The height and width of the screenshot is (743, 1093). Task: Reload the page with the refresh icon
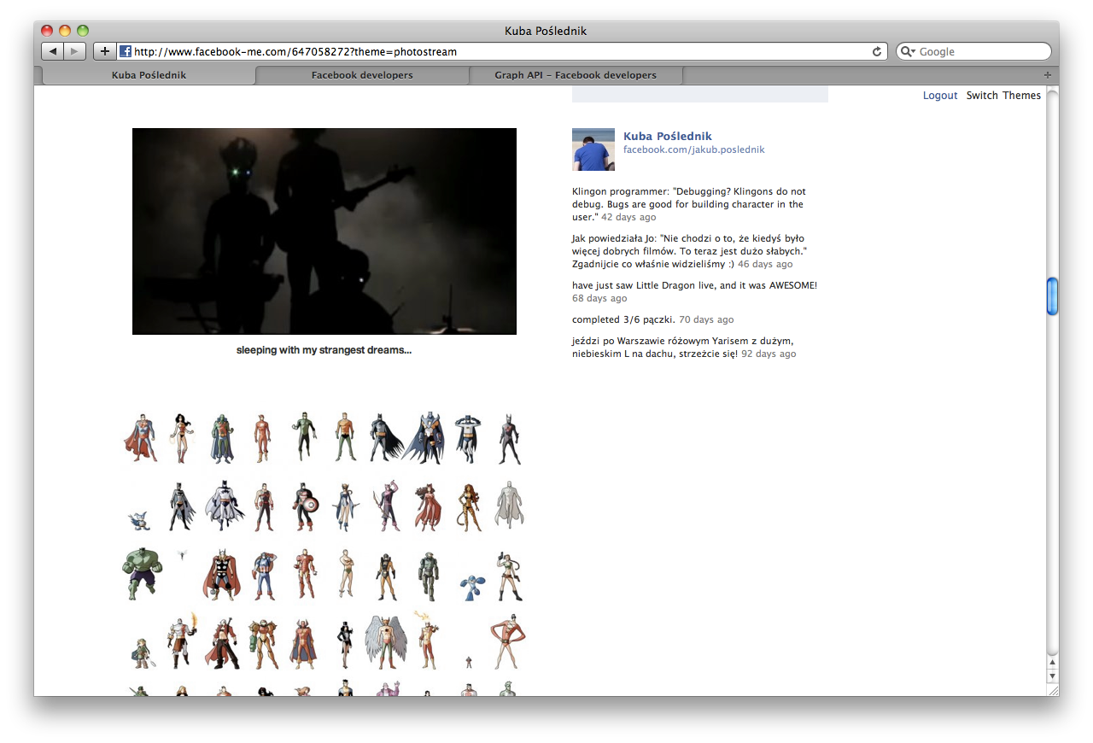click(876, 51)
